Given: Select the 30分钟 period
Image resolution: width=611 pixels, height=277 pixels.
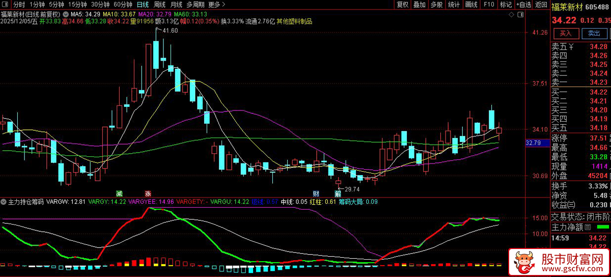Looking at the screenshot, I should click(x=100, y=5).
